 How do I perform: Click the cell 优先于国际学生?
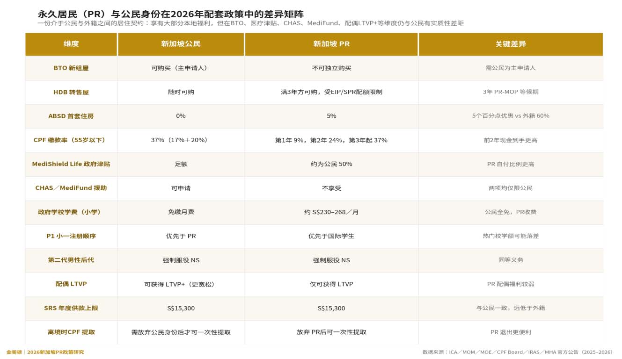click(331, 236)
